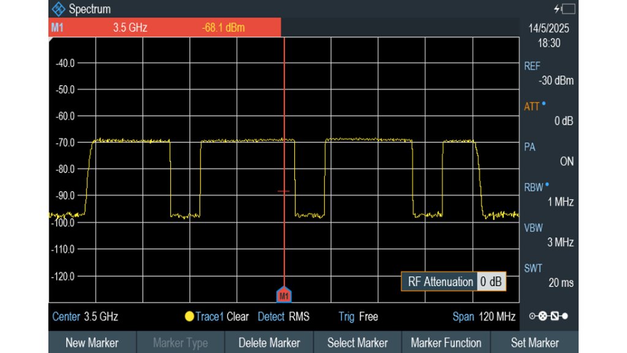Select the REF -30 dBm setting
This screenshot has width=627, height=353.
pos(549,73)
